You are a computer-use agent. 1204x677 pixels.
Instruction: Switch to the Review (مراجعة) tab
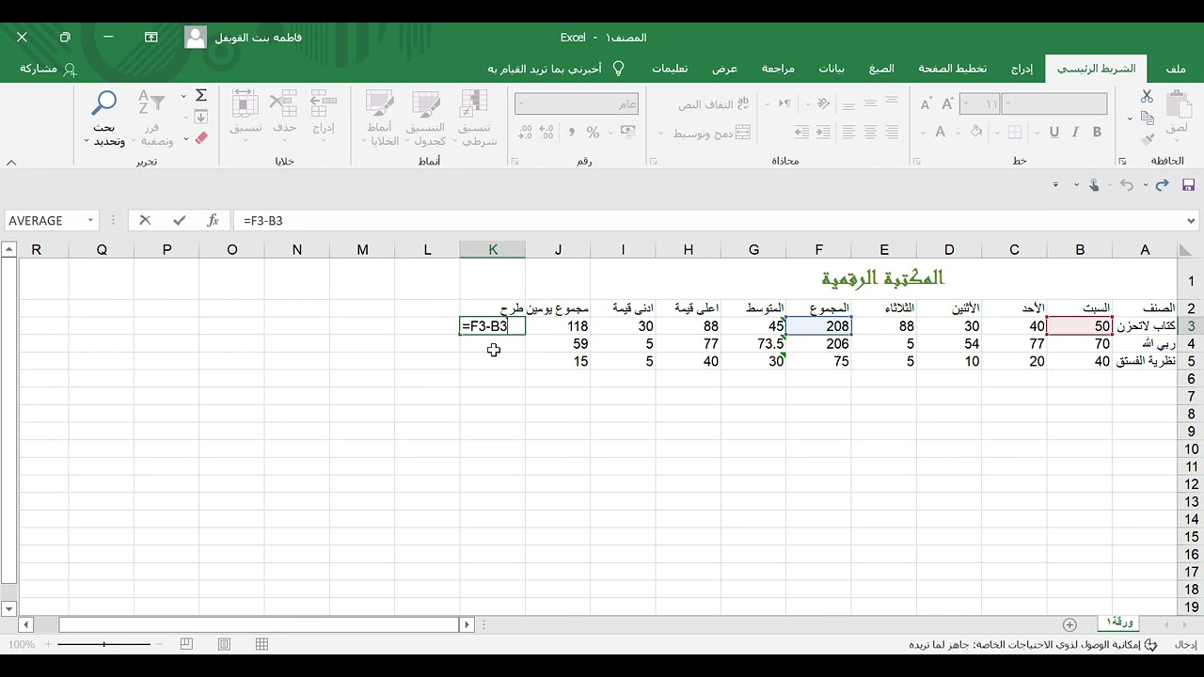778,69
